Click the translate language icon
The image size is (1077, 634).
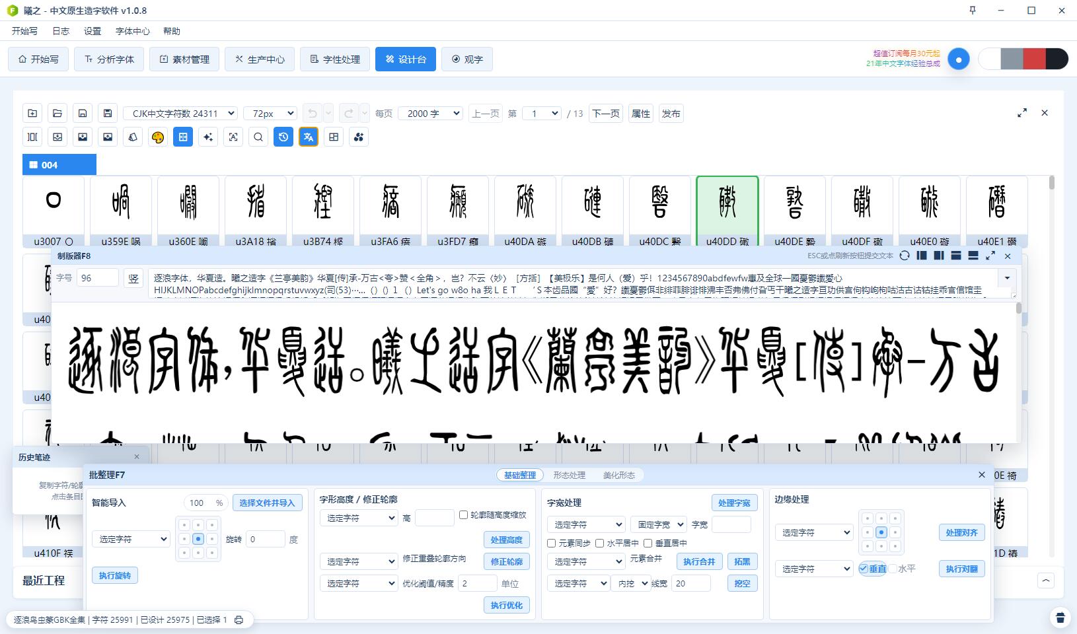tap(309, 137)
